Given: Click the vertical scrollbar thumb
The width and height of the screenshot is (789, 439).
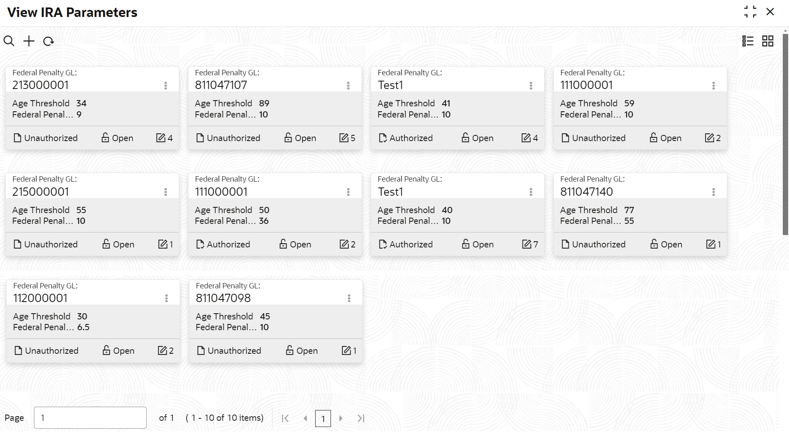Looking at the screenshot, I should (785, 132).
